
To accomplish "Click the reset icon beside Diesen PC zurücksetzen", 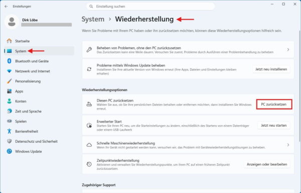I will [x=89, y=105].
